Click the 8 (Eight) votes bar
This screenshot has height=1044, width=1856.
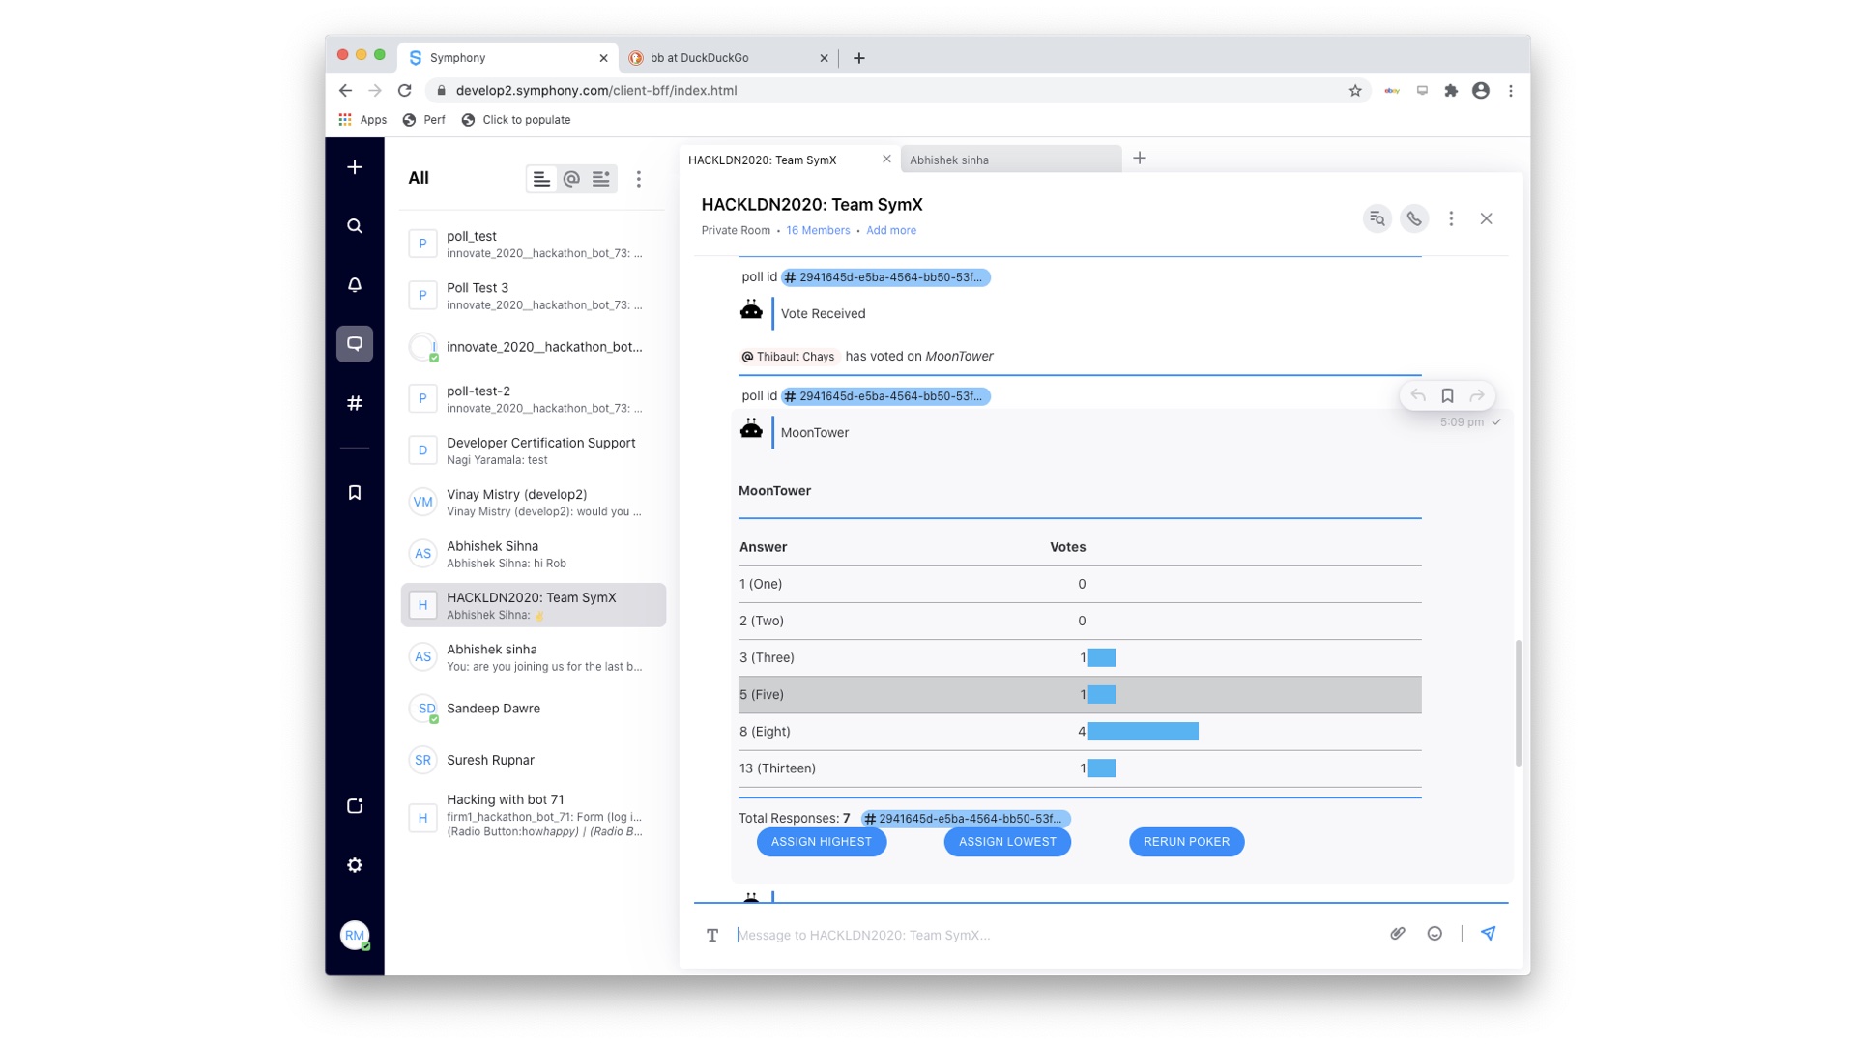1143,732
